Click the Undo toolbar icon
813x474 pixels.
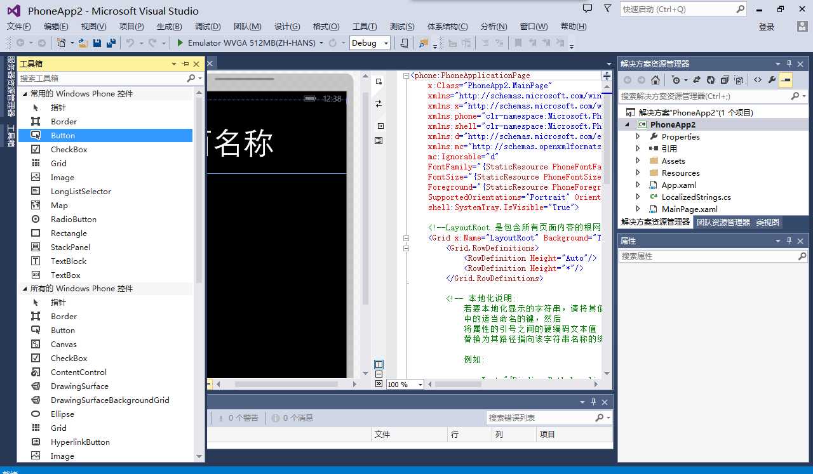(130, 43)
